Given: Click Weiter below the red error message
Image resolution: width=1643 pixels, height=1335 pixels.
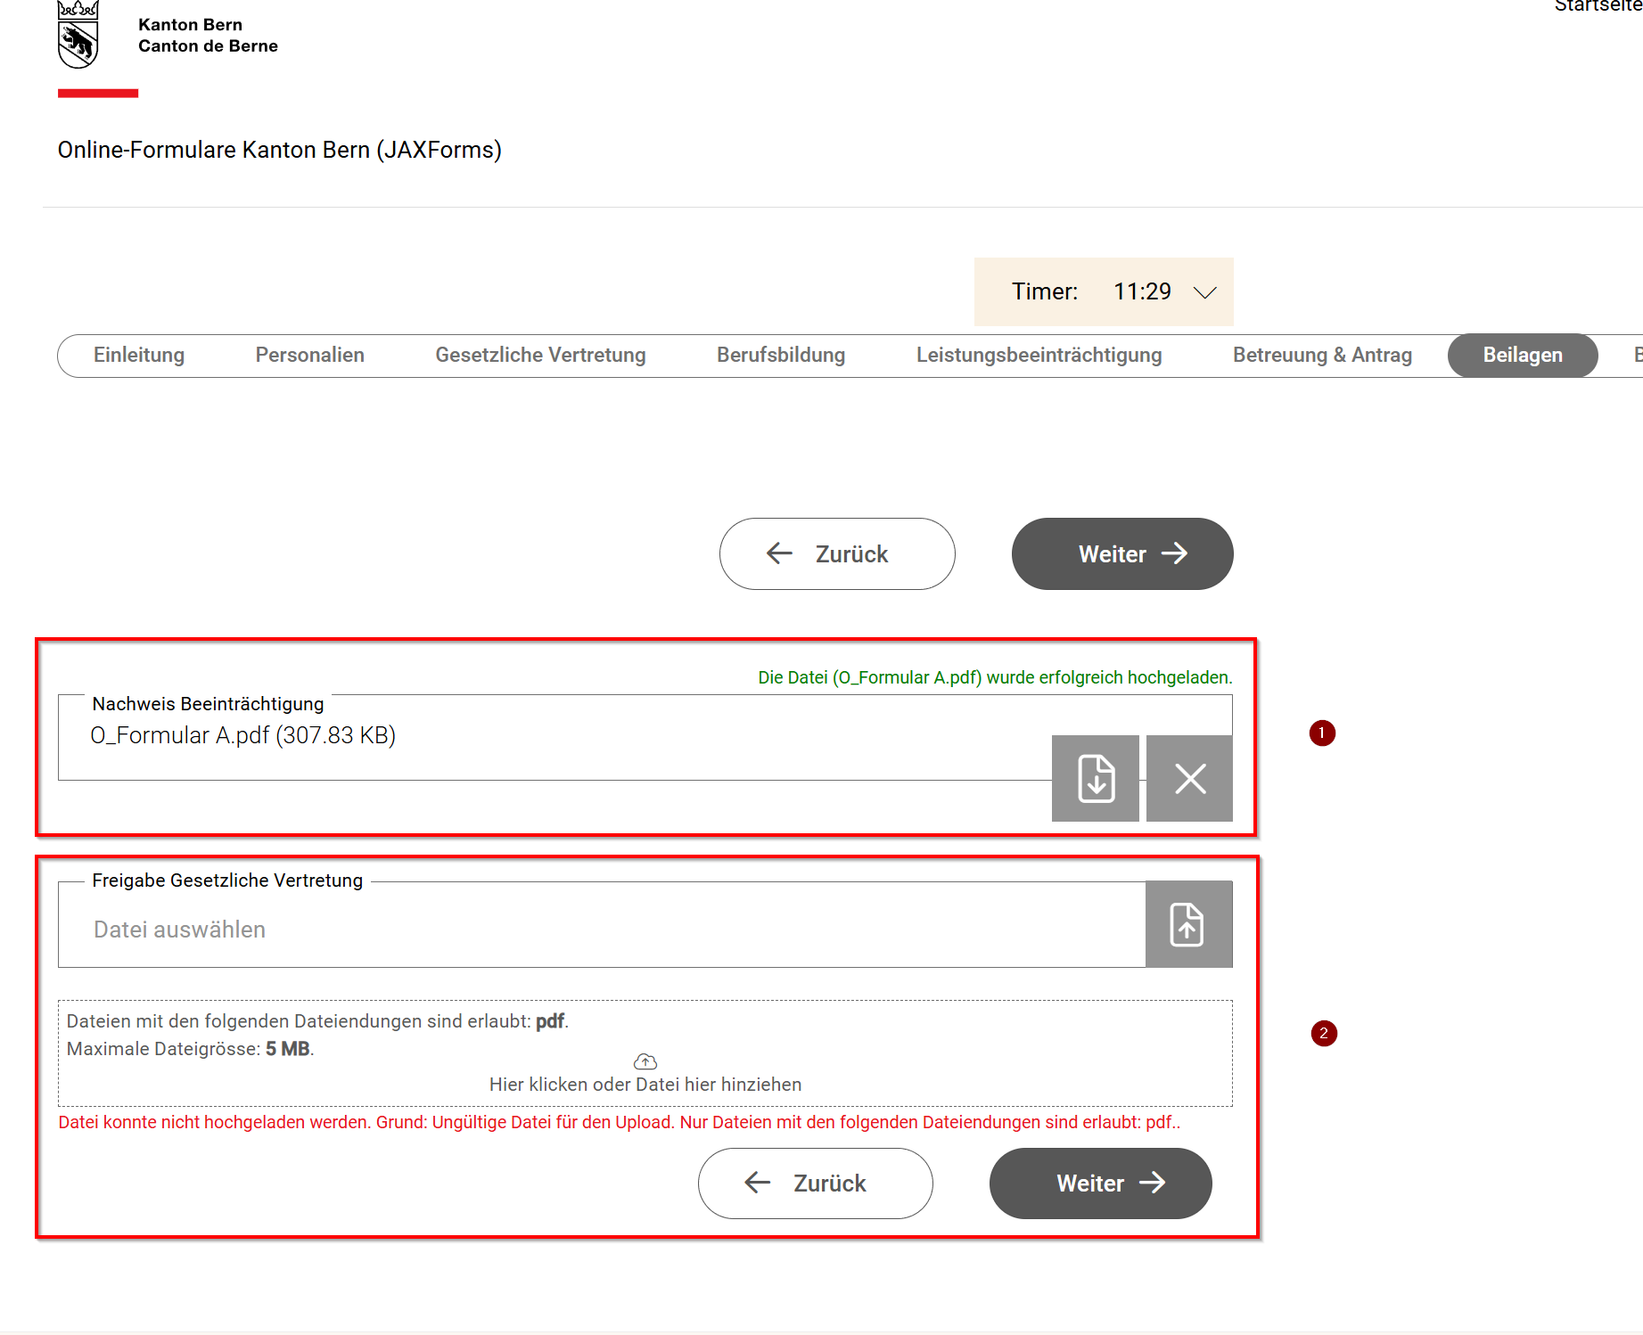Looking at the screenshot, I should (1100, 1183).
